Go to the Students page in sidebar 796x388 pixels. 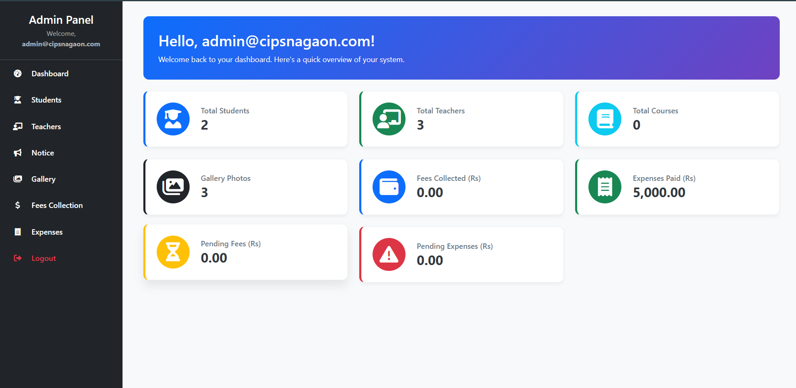click(46, 100)
